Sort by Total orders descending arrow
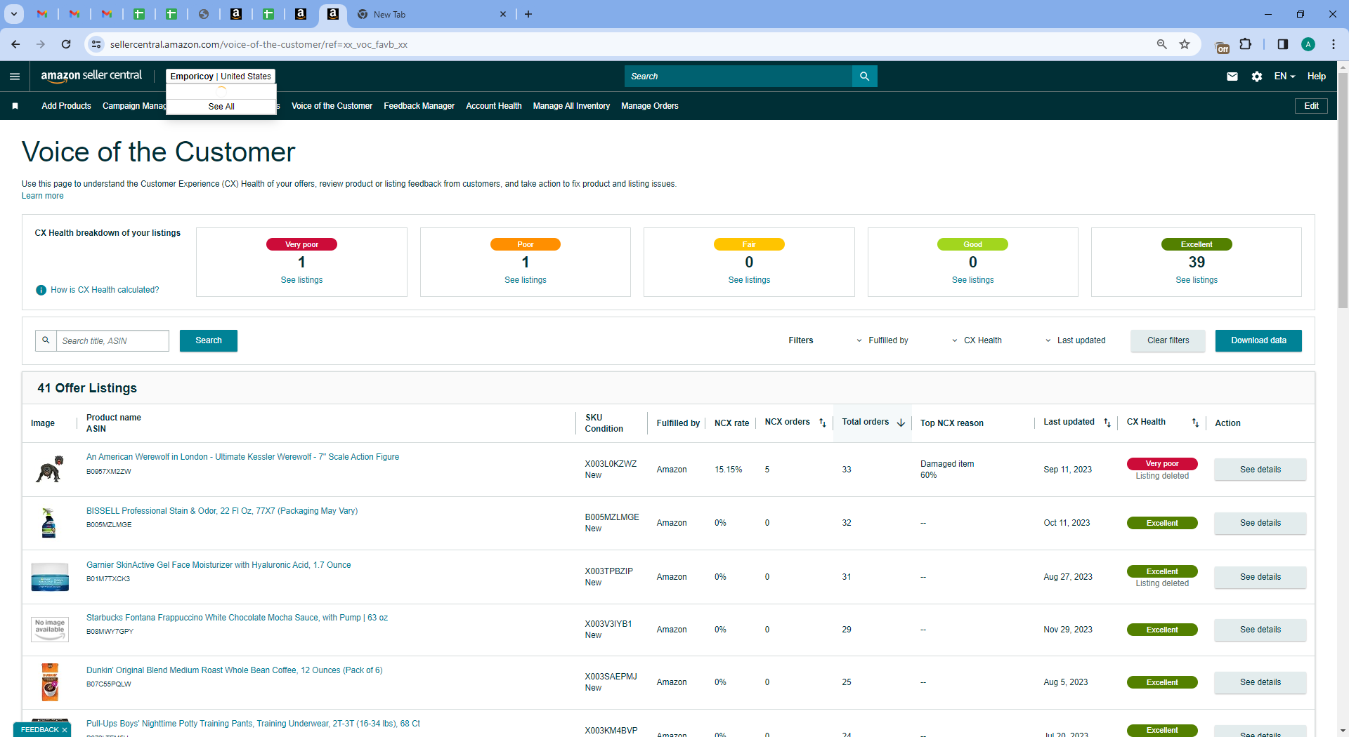 click(901, 423)
